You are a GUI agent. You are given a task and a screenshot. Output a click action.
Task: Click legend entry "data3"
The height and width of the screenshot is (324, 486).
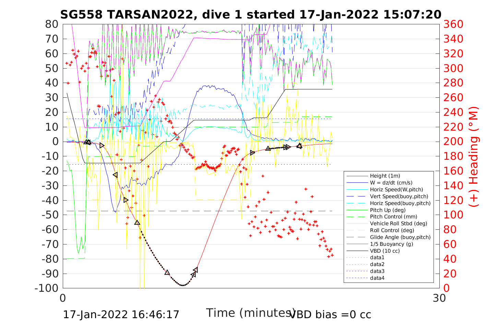point(377,271)
